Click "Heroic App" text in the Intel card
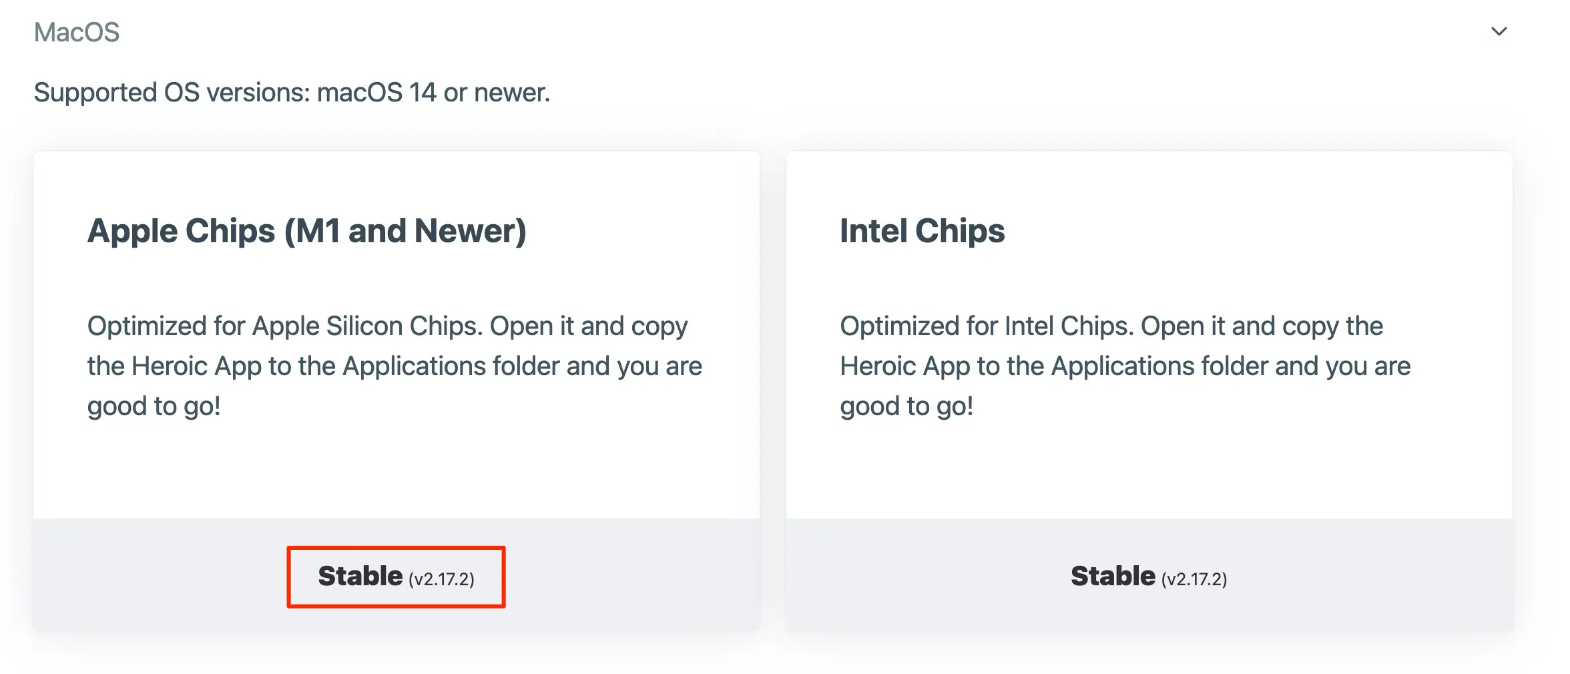This screenshot has width=1570, height=674. point(905,366)
